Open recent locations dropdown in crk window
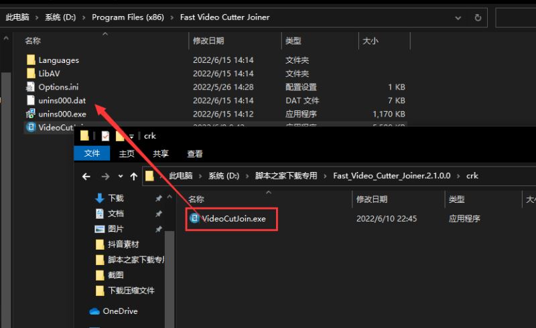The height and width of the screenshot is (328, 536). (121, 176)
